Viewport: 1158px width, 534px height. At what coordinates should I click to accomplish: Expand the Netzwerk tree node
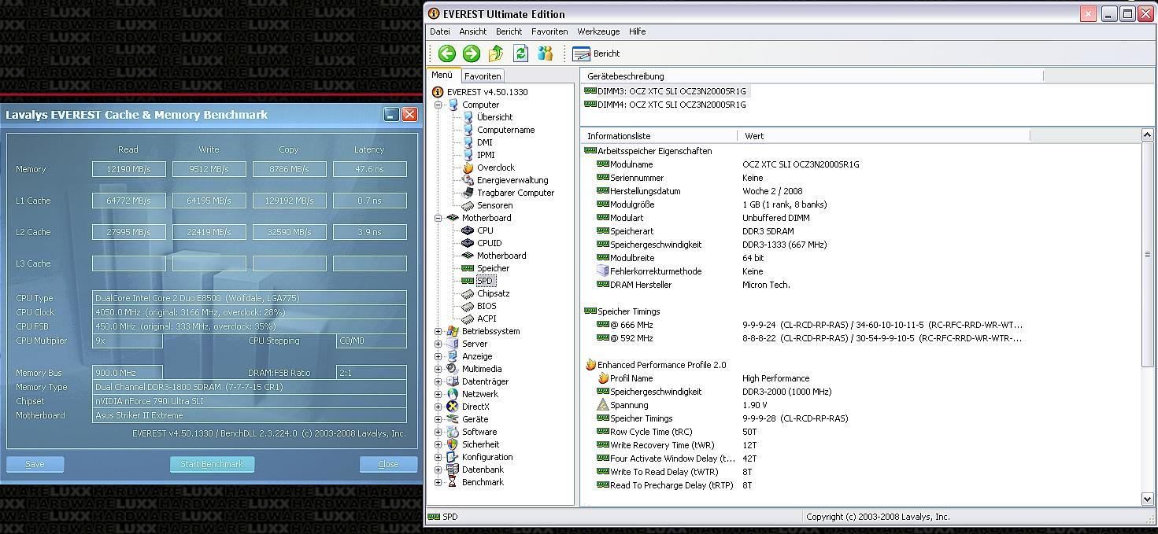click(438, 394)
